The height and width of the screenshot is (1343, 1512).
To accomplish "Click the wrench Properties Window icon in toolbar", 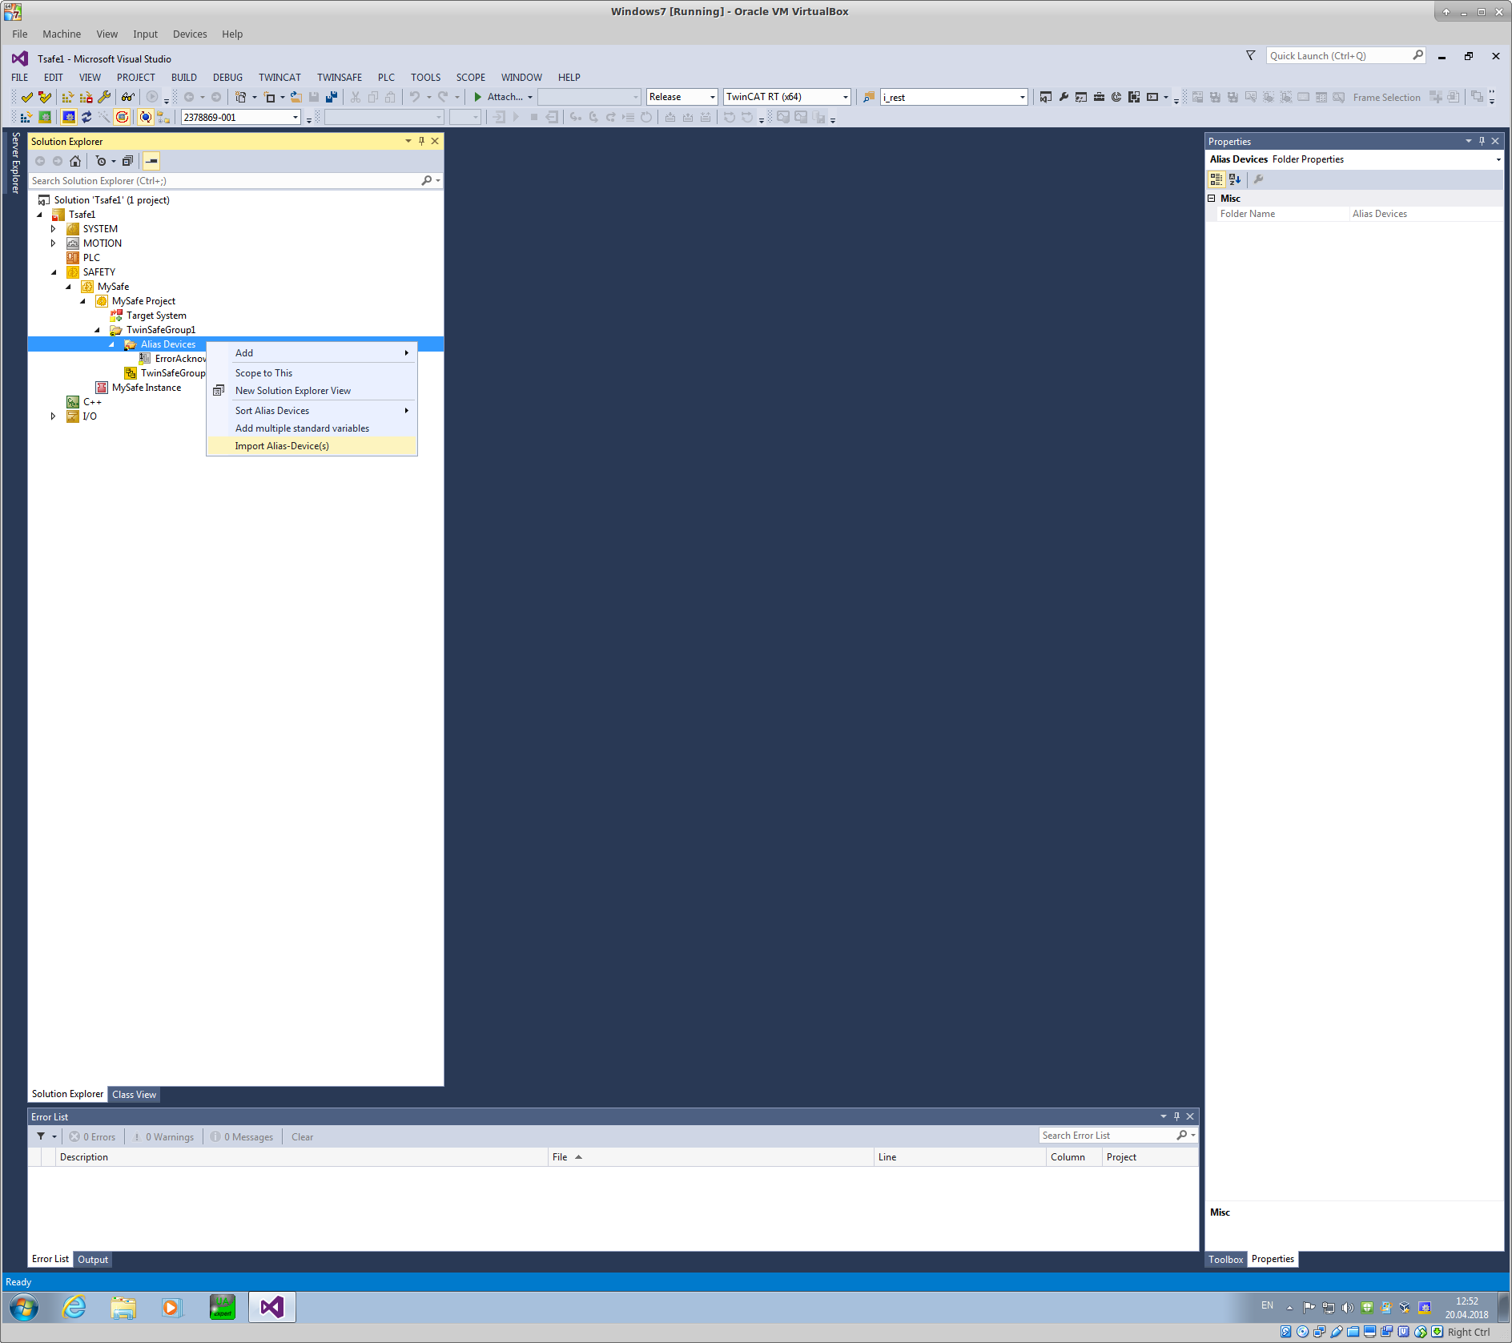I will click(1064, 97).
